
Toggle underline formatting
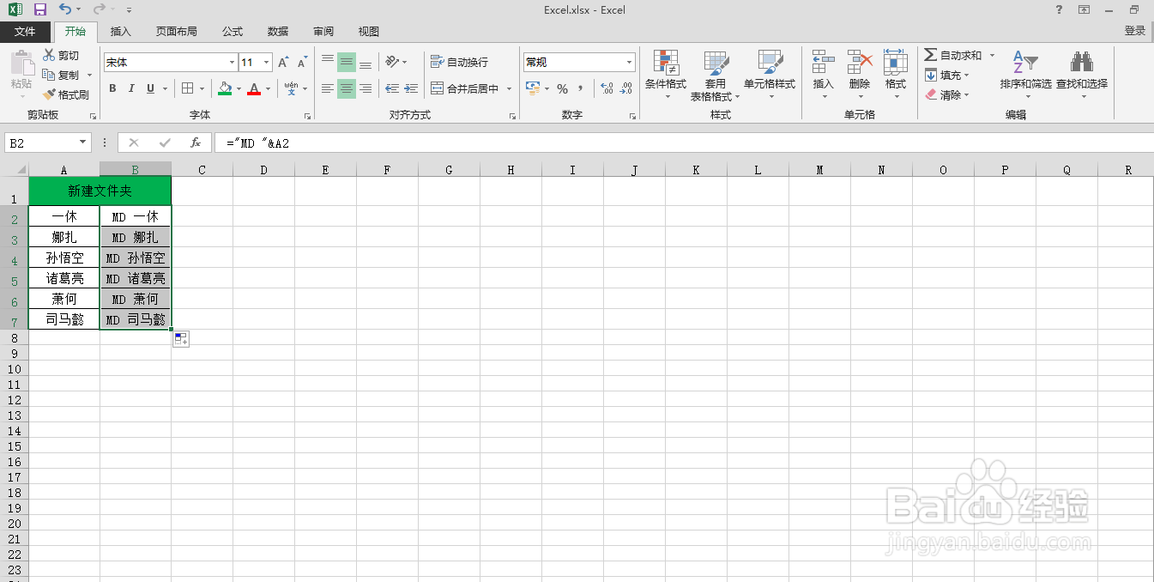151,88
